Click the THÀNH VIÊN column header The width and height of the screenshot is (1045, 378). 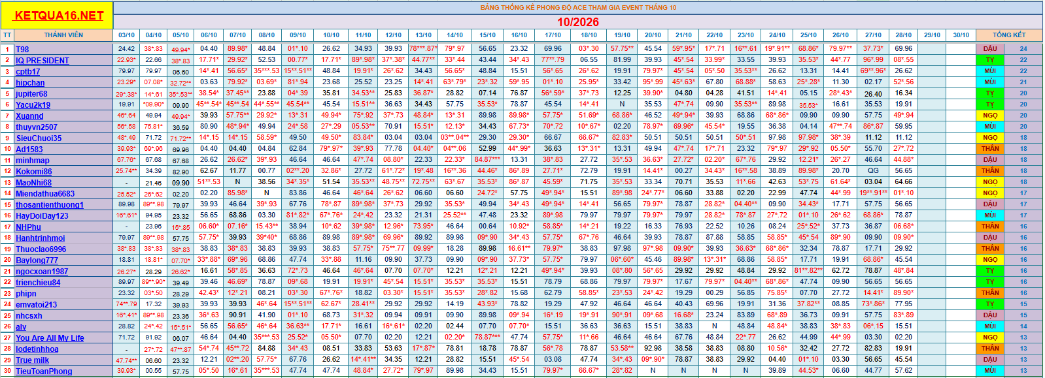(63, 35)
